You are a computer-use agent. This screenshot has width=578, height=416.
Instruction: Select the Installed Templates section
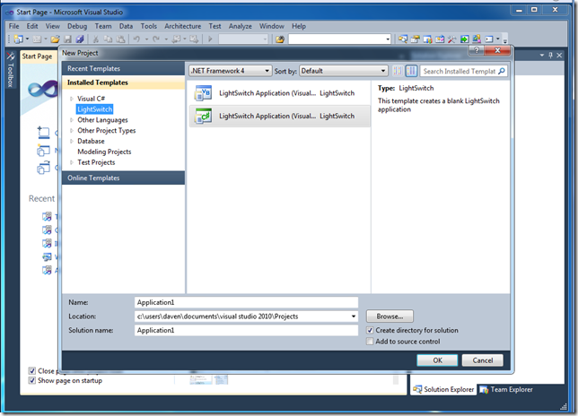[x=123, y=82]
